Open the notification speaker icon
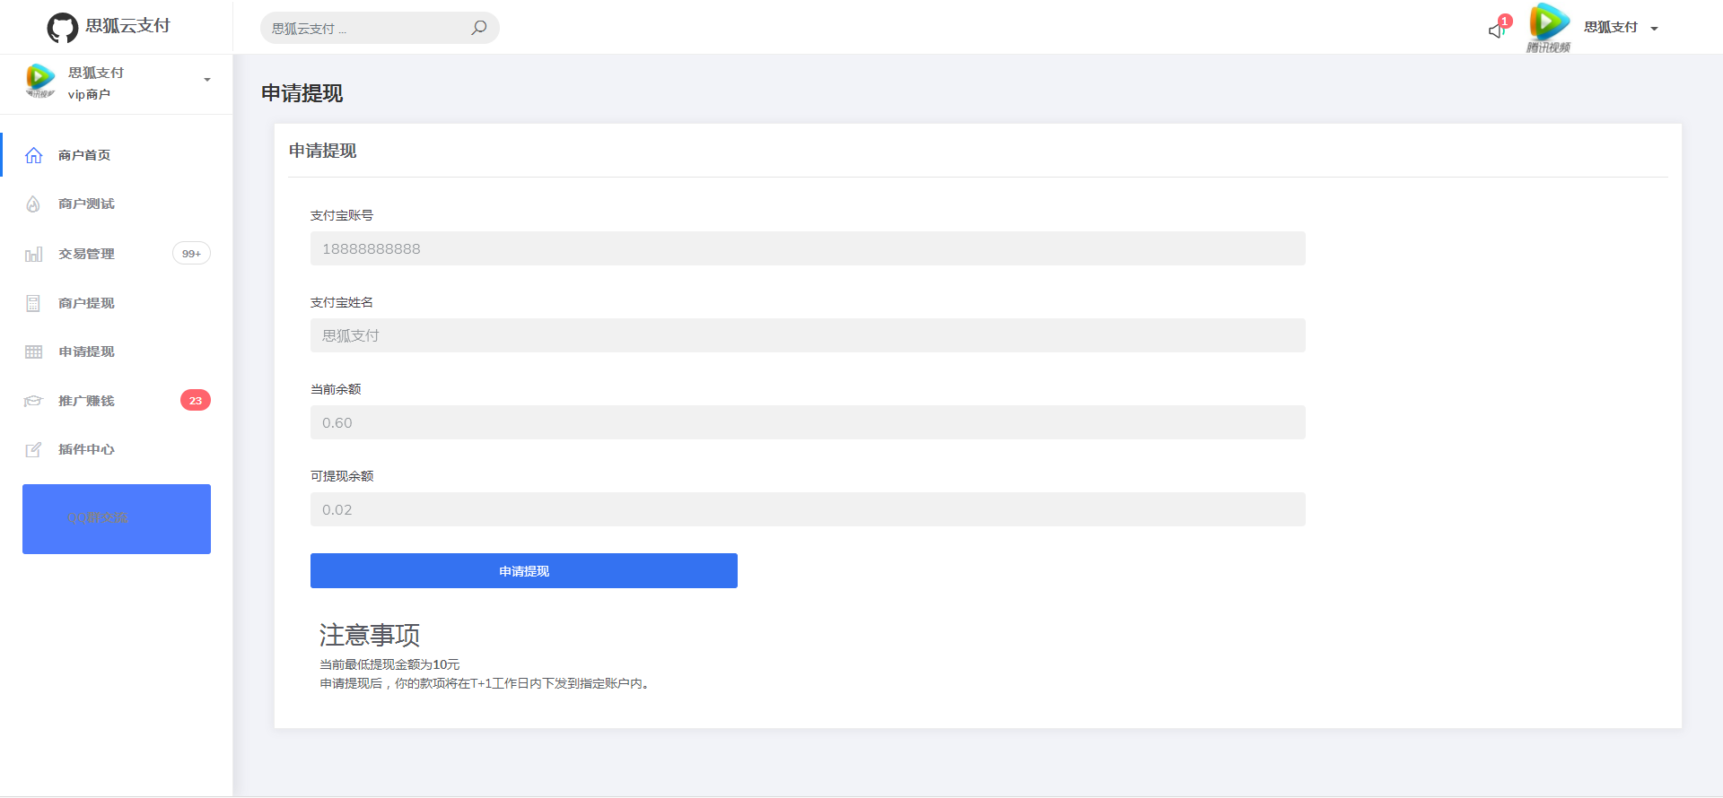Screen dimensions: 1723x798 tap(1496, 30)
